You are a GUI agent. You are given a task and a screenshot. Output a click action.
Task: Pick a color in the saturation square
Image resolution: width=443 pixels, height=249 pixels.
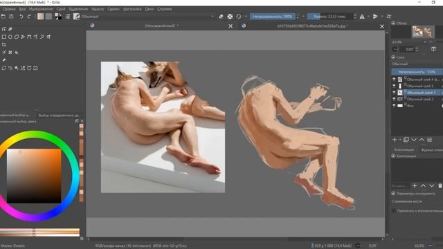34,176
